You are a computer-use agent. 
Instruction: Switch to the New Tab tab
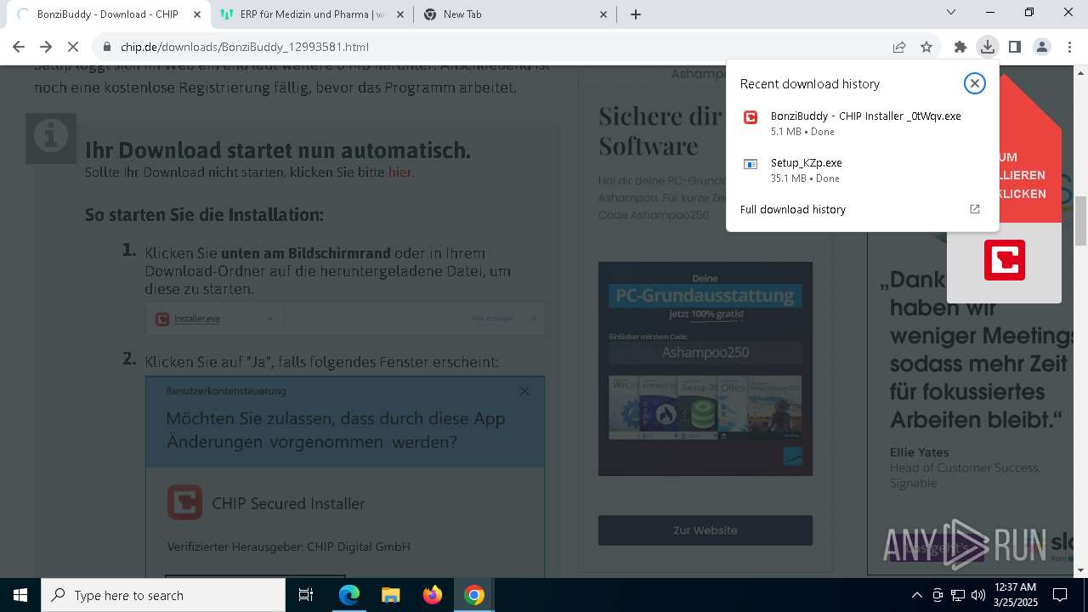(x=514, y=14)
